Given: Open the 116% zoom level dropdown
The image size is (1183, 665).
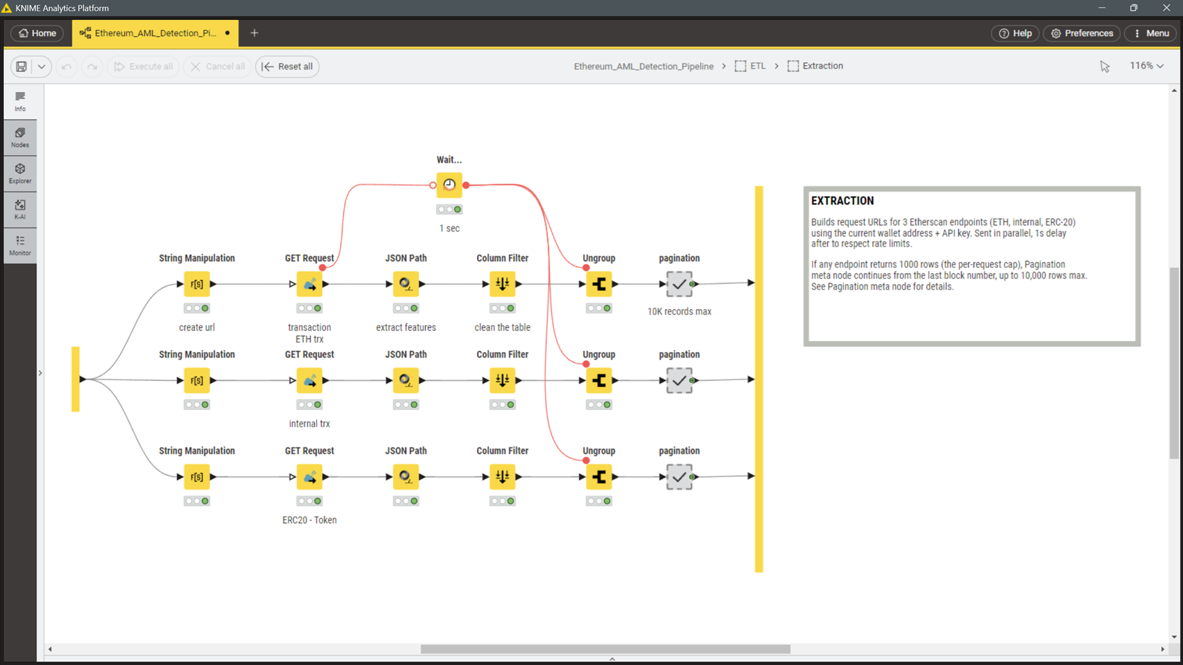Looking at the screenshot, I should 1146,66.
